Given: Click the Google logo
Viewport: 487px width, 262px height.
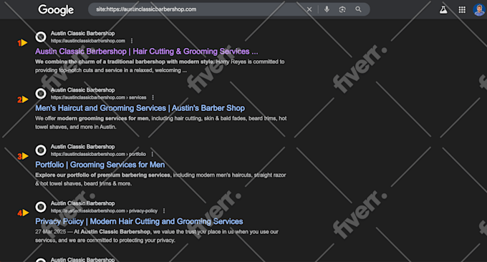Looking at the screenshot, I should coord(56,10).
